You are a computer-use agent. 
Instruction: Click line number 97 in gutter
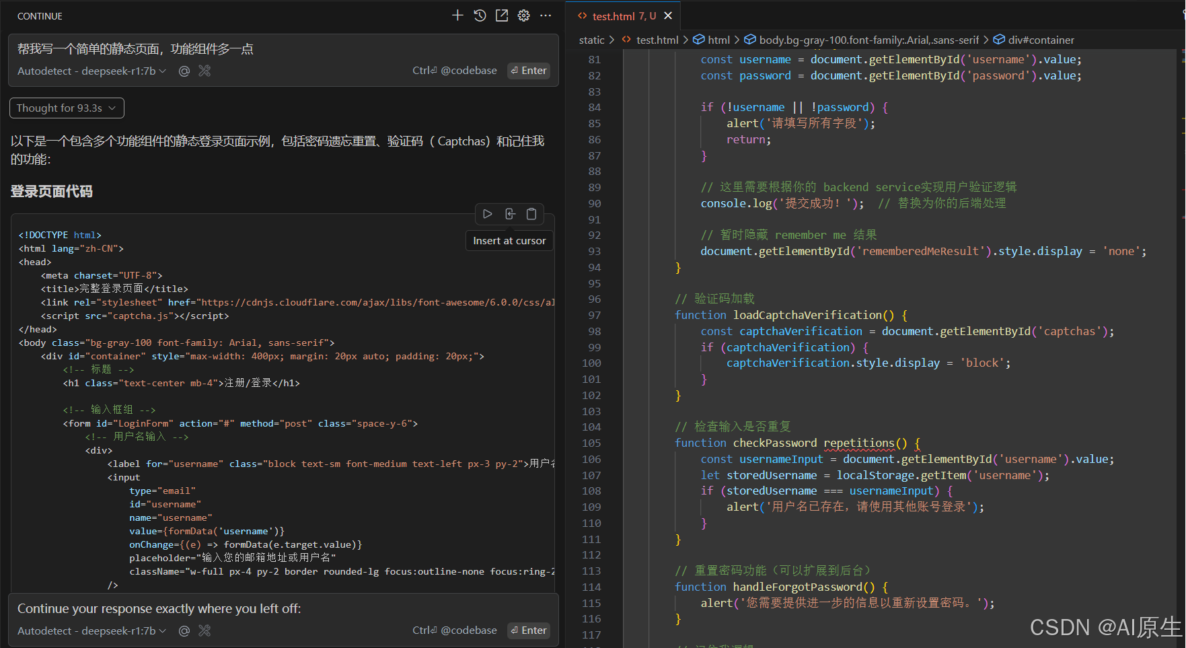594,315
